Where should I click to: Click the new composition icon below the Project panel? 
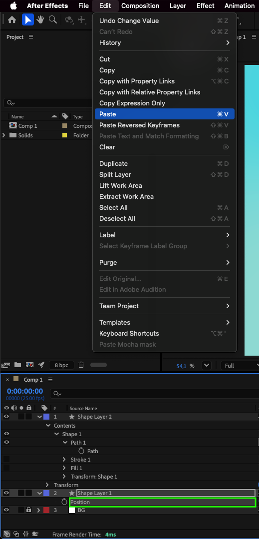coord(29,365)
